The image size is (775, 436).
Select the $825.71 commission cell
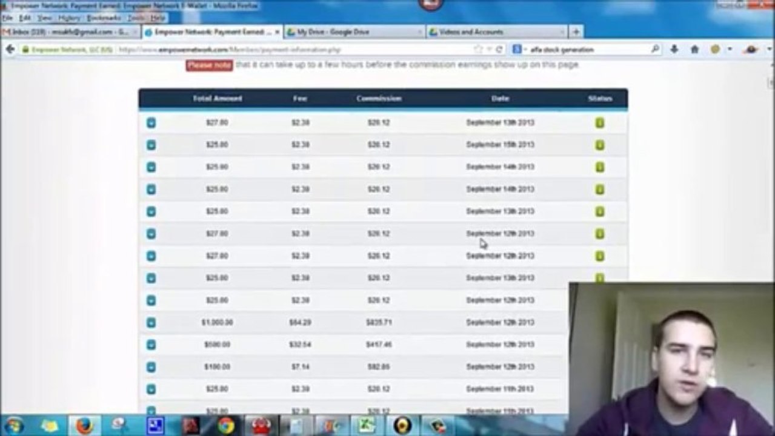[x=379, y=323]
